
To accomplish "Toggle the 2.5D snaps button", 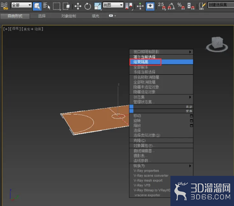I will pos(162,6).
